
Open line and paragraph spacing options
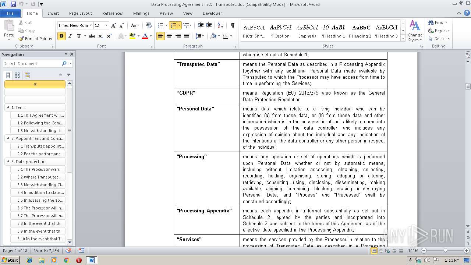(199, 36)
